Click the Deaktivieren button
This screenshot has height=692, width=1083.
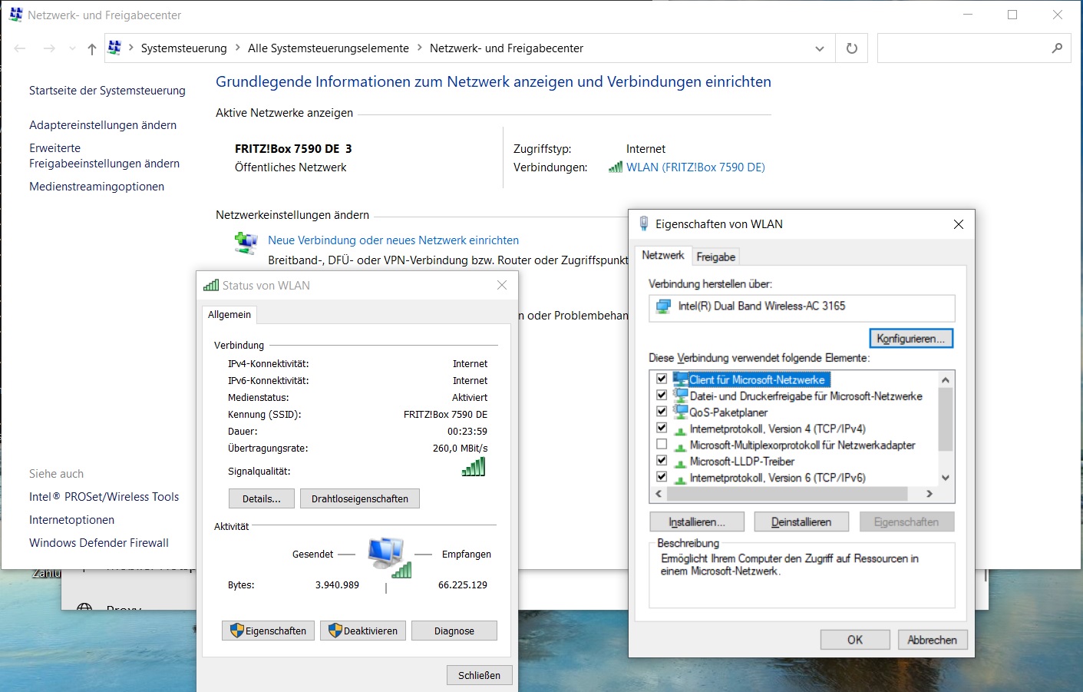pos(363,631)
